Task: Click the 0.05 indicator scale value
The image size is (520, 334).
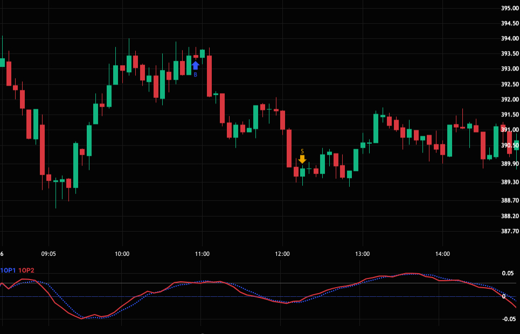Action: point(508,273)
